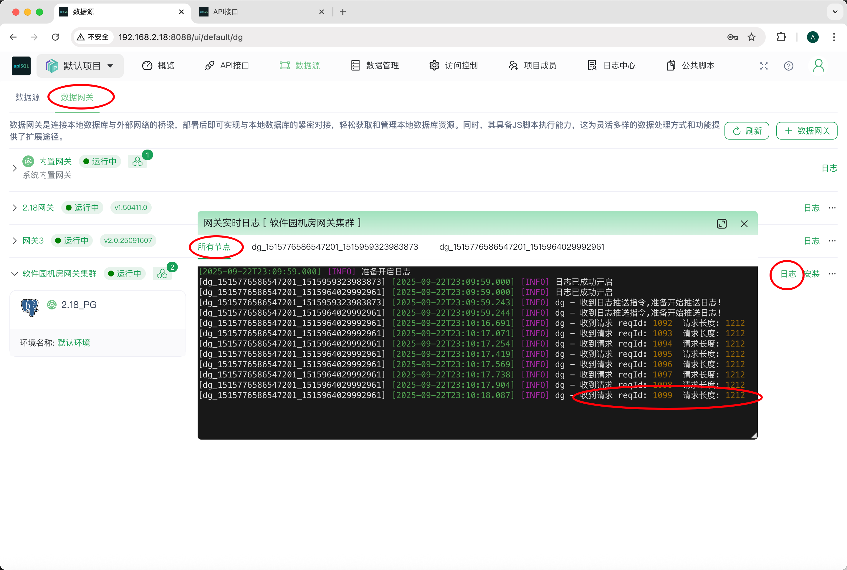Click the fullscreen toggle icon in header

pyautogui.click(x=764, y=66)
